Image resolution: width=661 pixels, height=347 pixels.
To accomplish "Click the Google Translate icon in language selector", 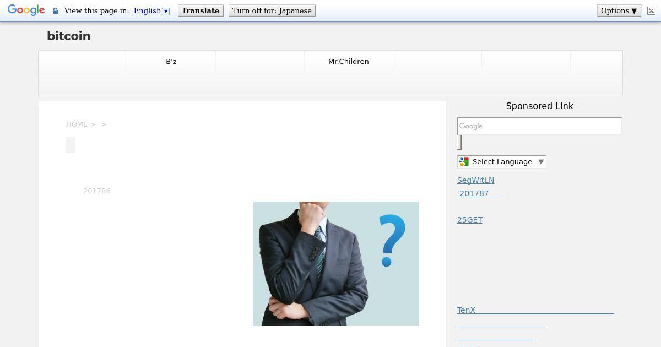I will (464, 161).
